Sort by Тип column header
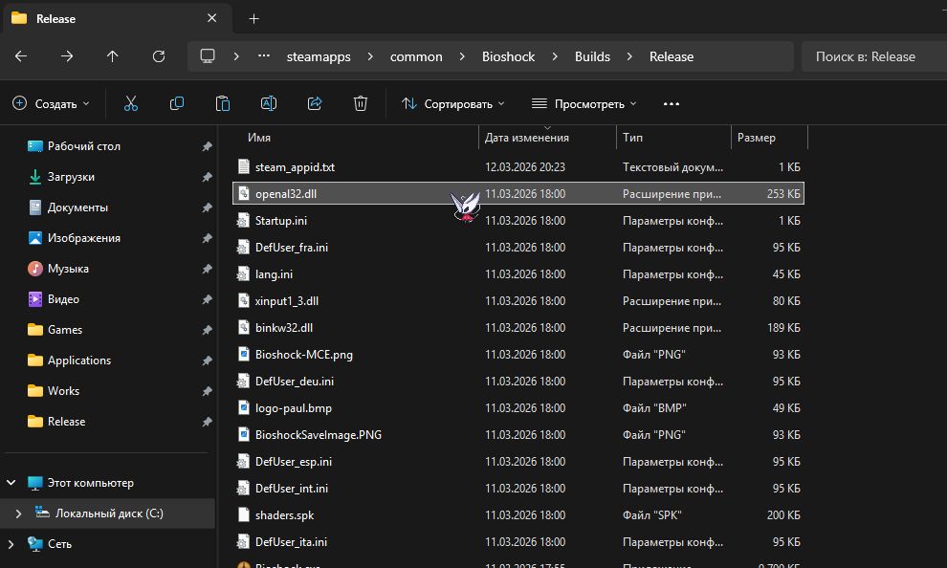 tap(632, 138)
